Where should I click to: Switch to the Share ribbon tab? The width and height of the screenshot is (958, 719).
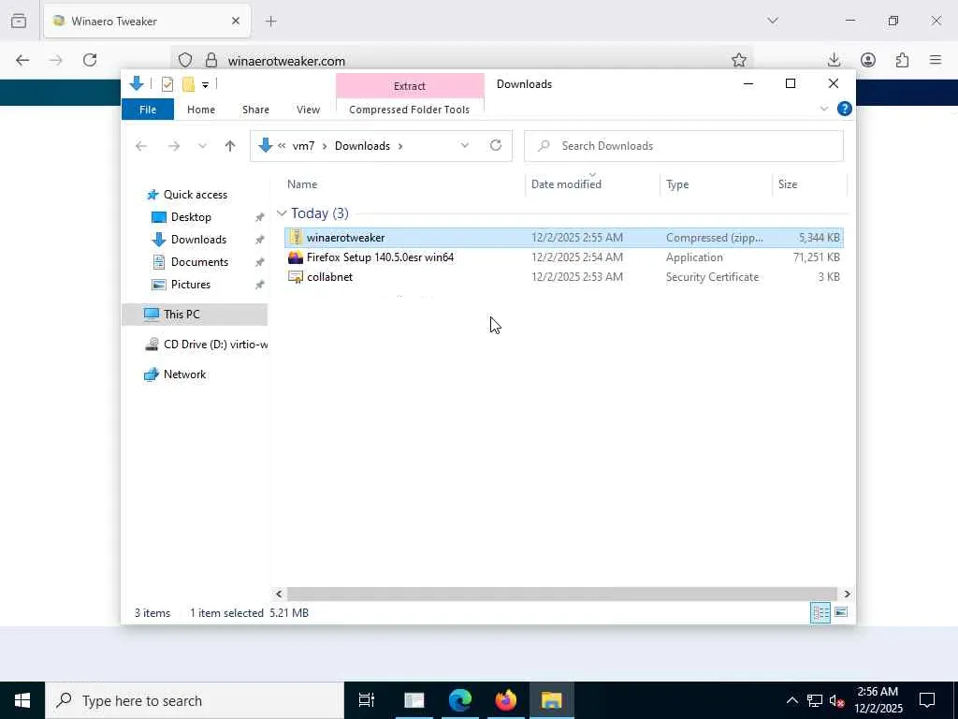255,110
